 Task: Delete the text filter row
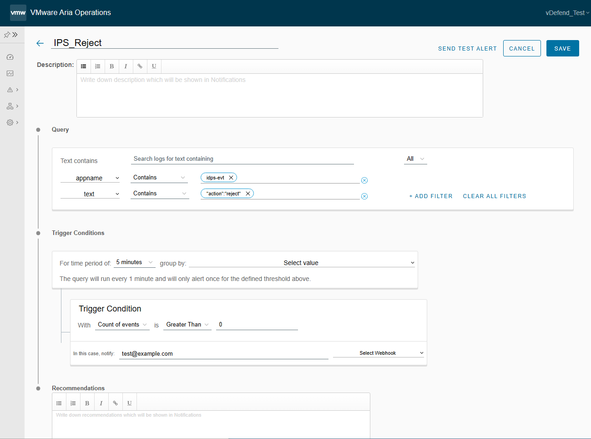[x=364, y=196]
